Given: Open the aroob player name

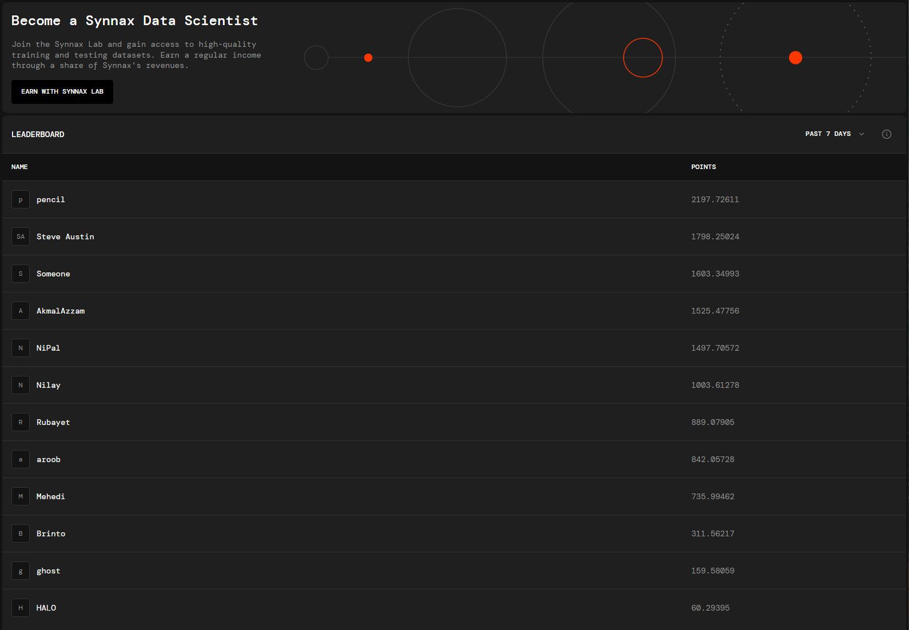Looking at the screenshot, I should [x=49, y=459].
